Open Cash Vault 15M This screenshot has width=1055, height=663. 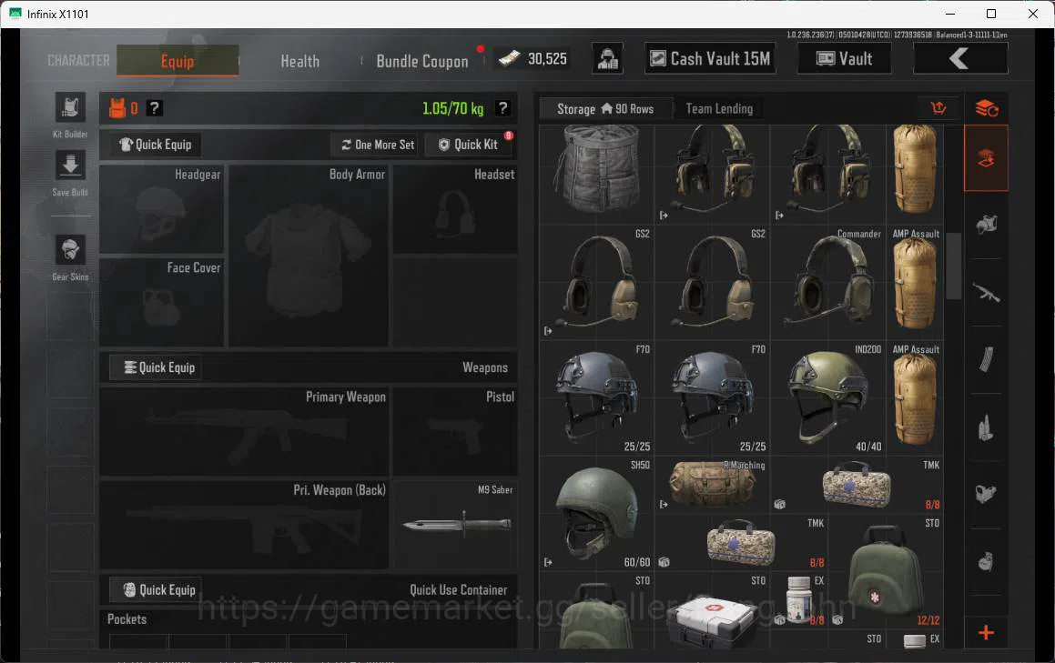(710, 59)
